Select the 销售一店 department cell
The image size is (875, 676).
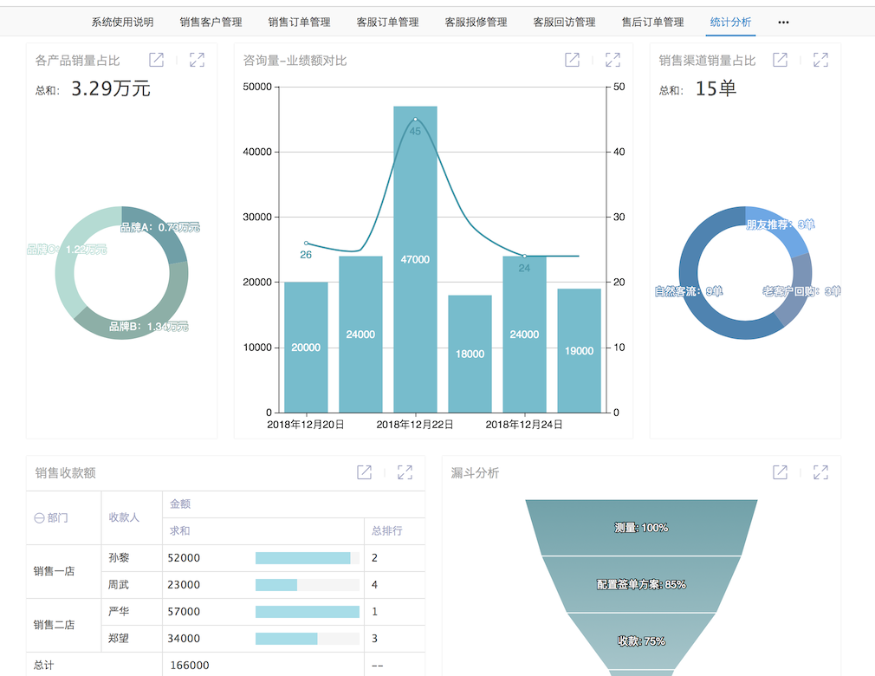coord(63,571)
